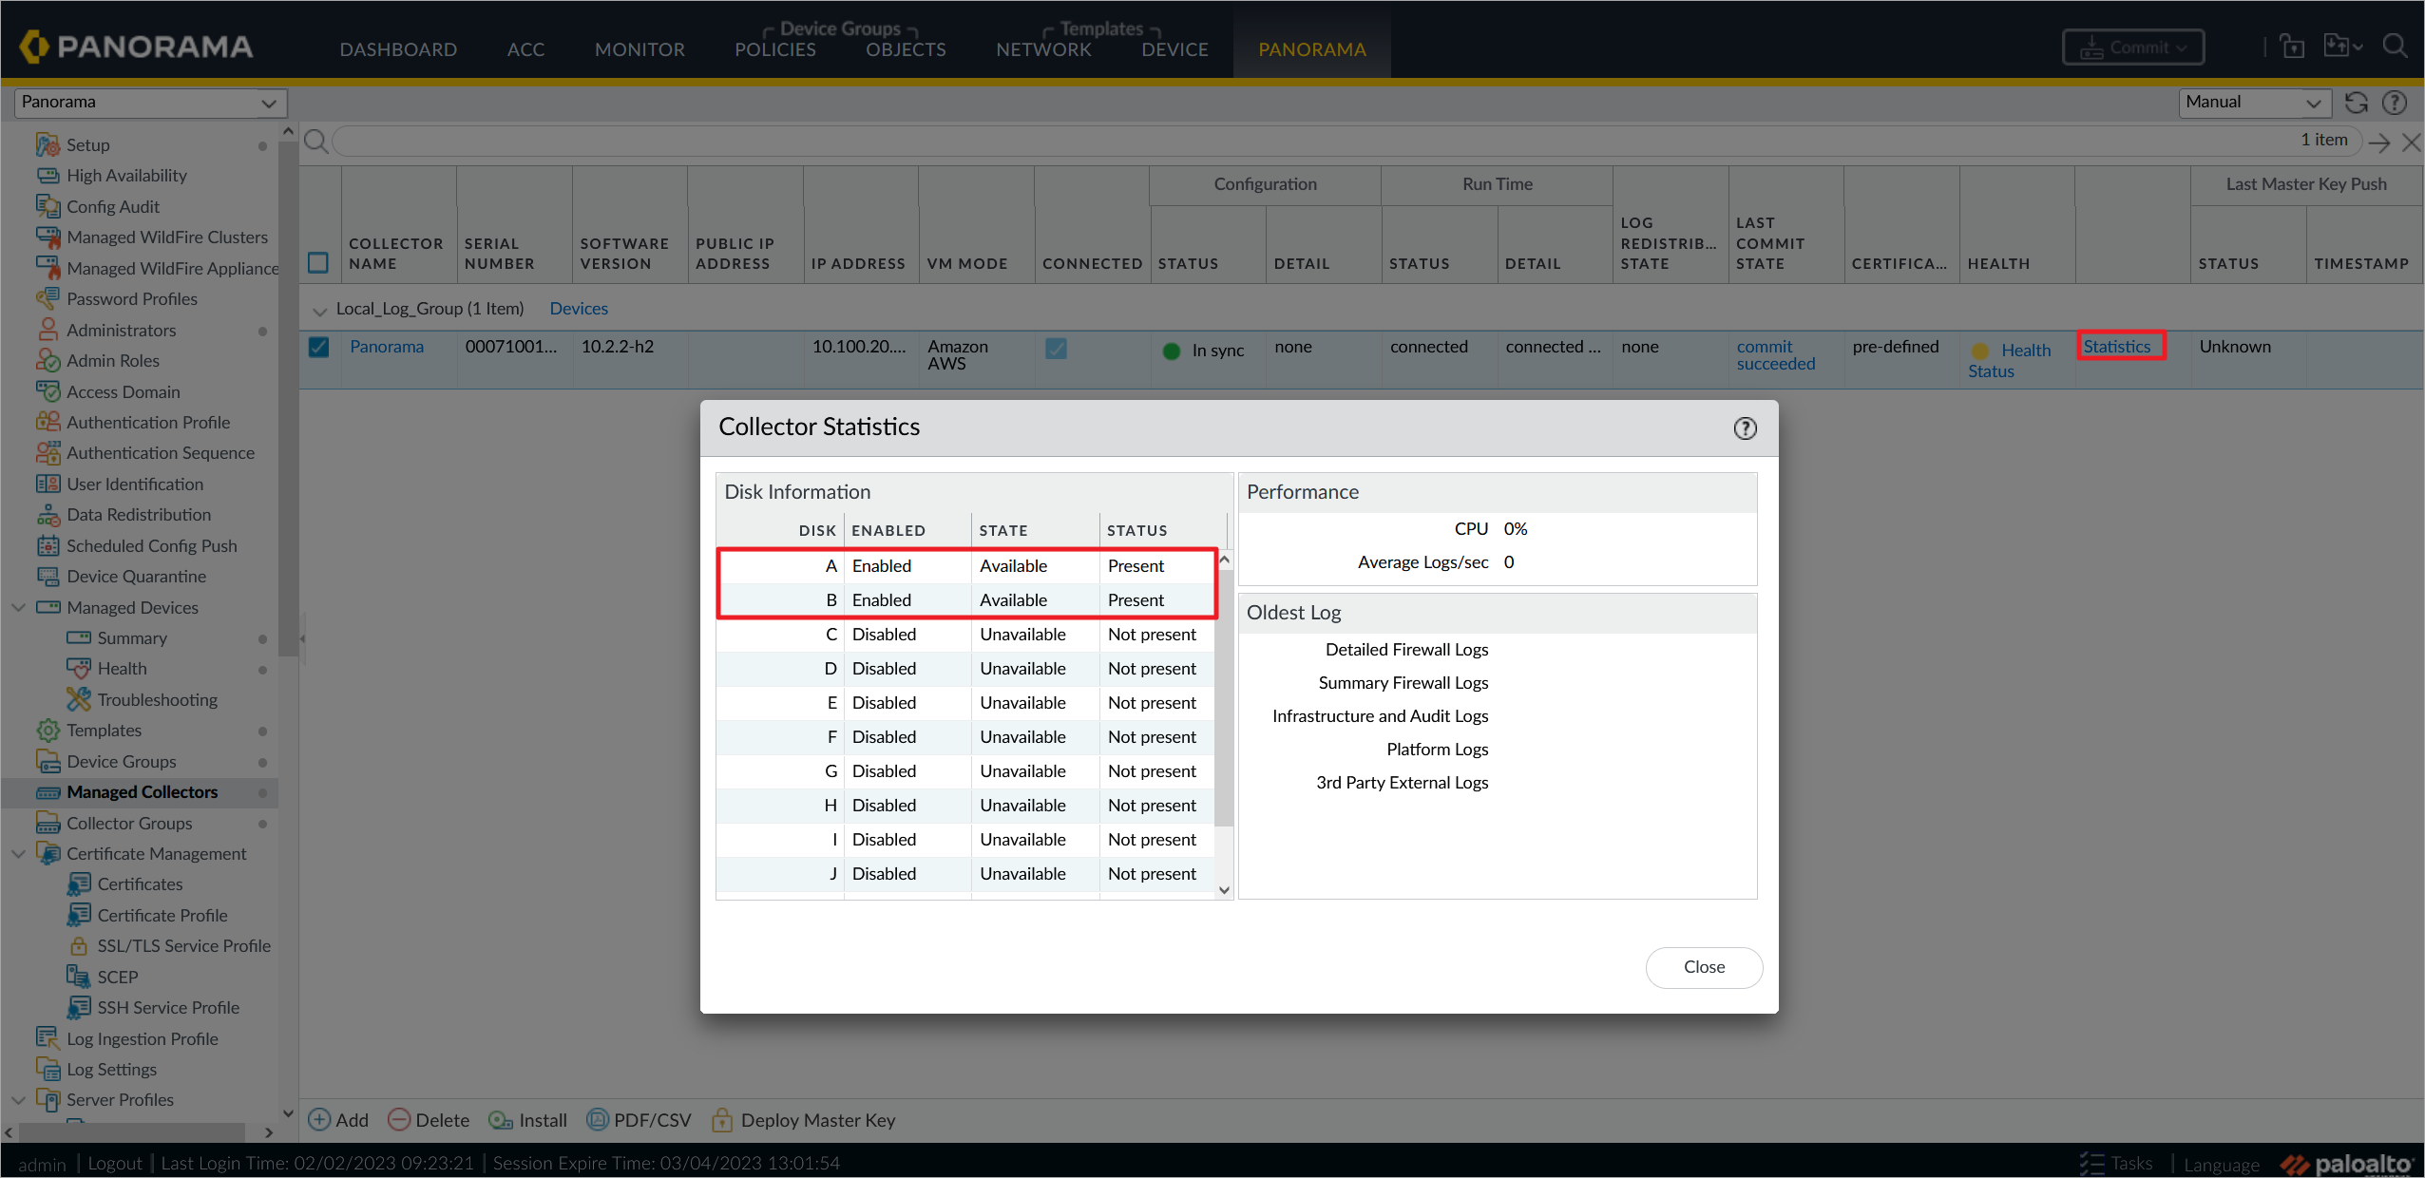The image size is (2425, 1178).
Task: Select Log Settings in sidebar
Action: click(111, 1069)
